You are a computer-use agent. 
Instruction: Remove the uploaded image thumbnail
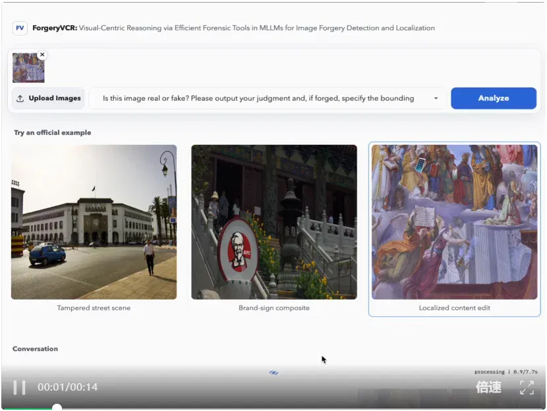42,55
